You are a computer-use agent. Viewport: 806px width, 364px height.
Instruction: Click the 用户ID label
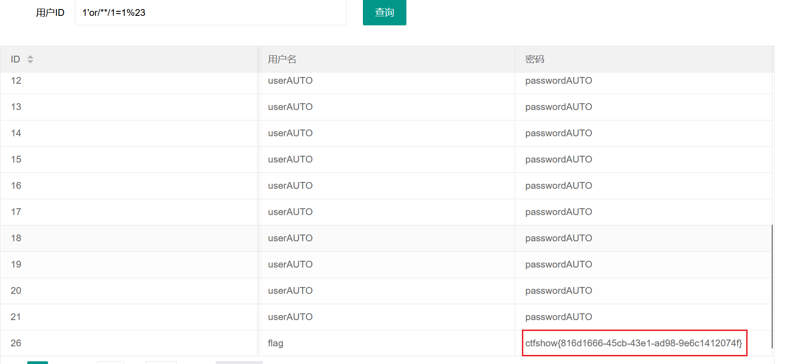pyautogui.click(x=50, y=13)
